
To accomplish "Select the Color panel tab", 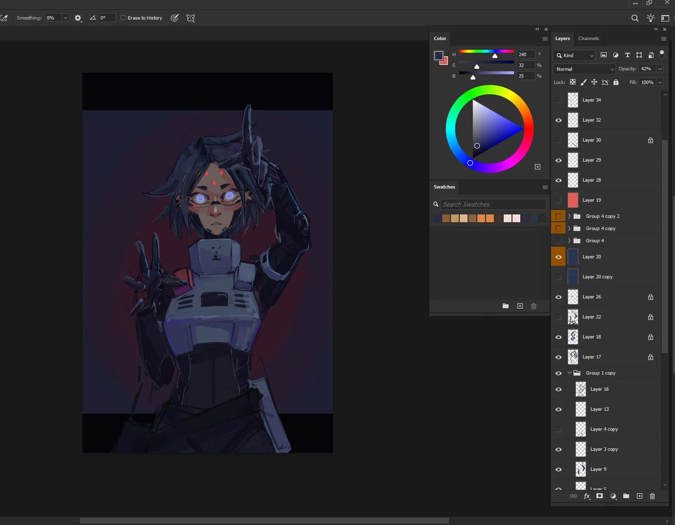I will coord(440,38).
